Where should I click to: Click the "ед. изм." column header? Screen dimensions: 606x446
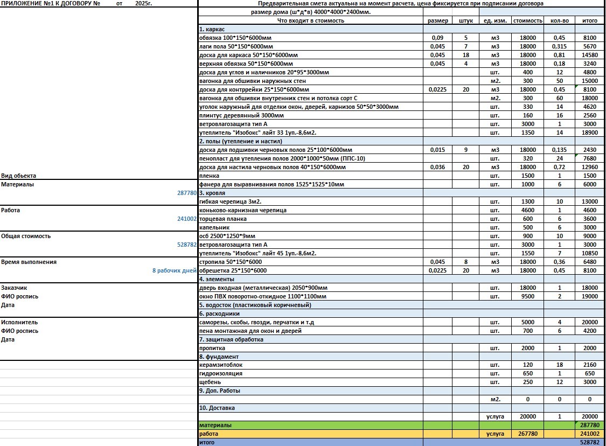(495, 20)
